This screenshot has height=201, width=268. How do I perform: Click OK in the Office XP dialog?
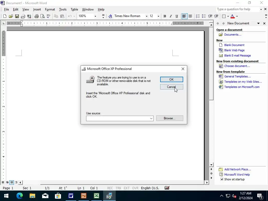click(171, 80)
